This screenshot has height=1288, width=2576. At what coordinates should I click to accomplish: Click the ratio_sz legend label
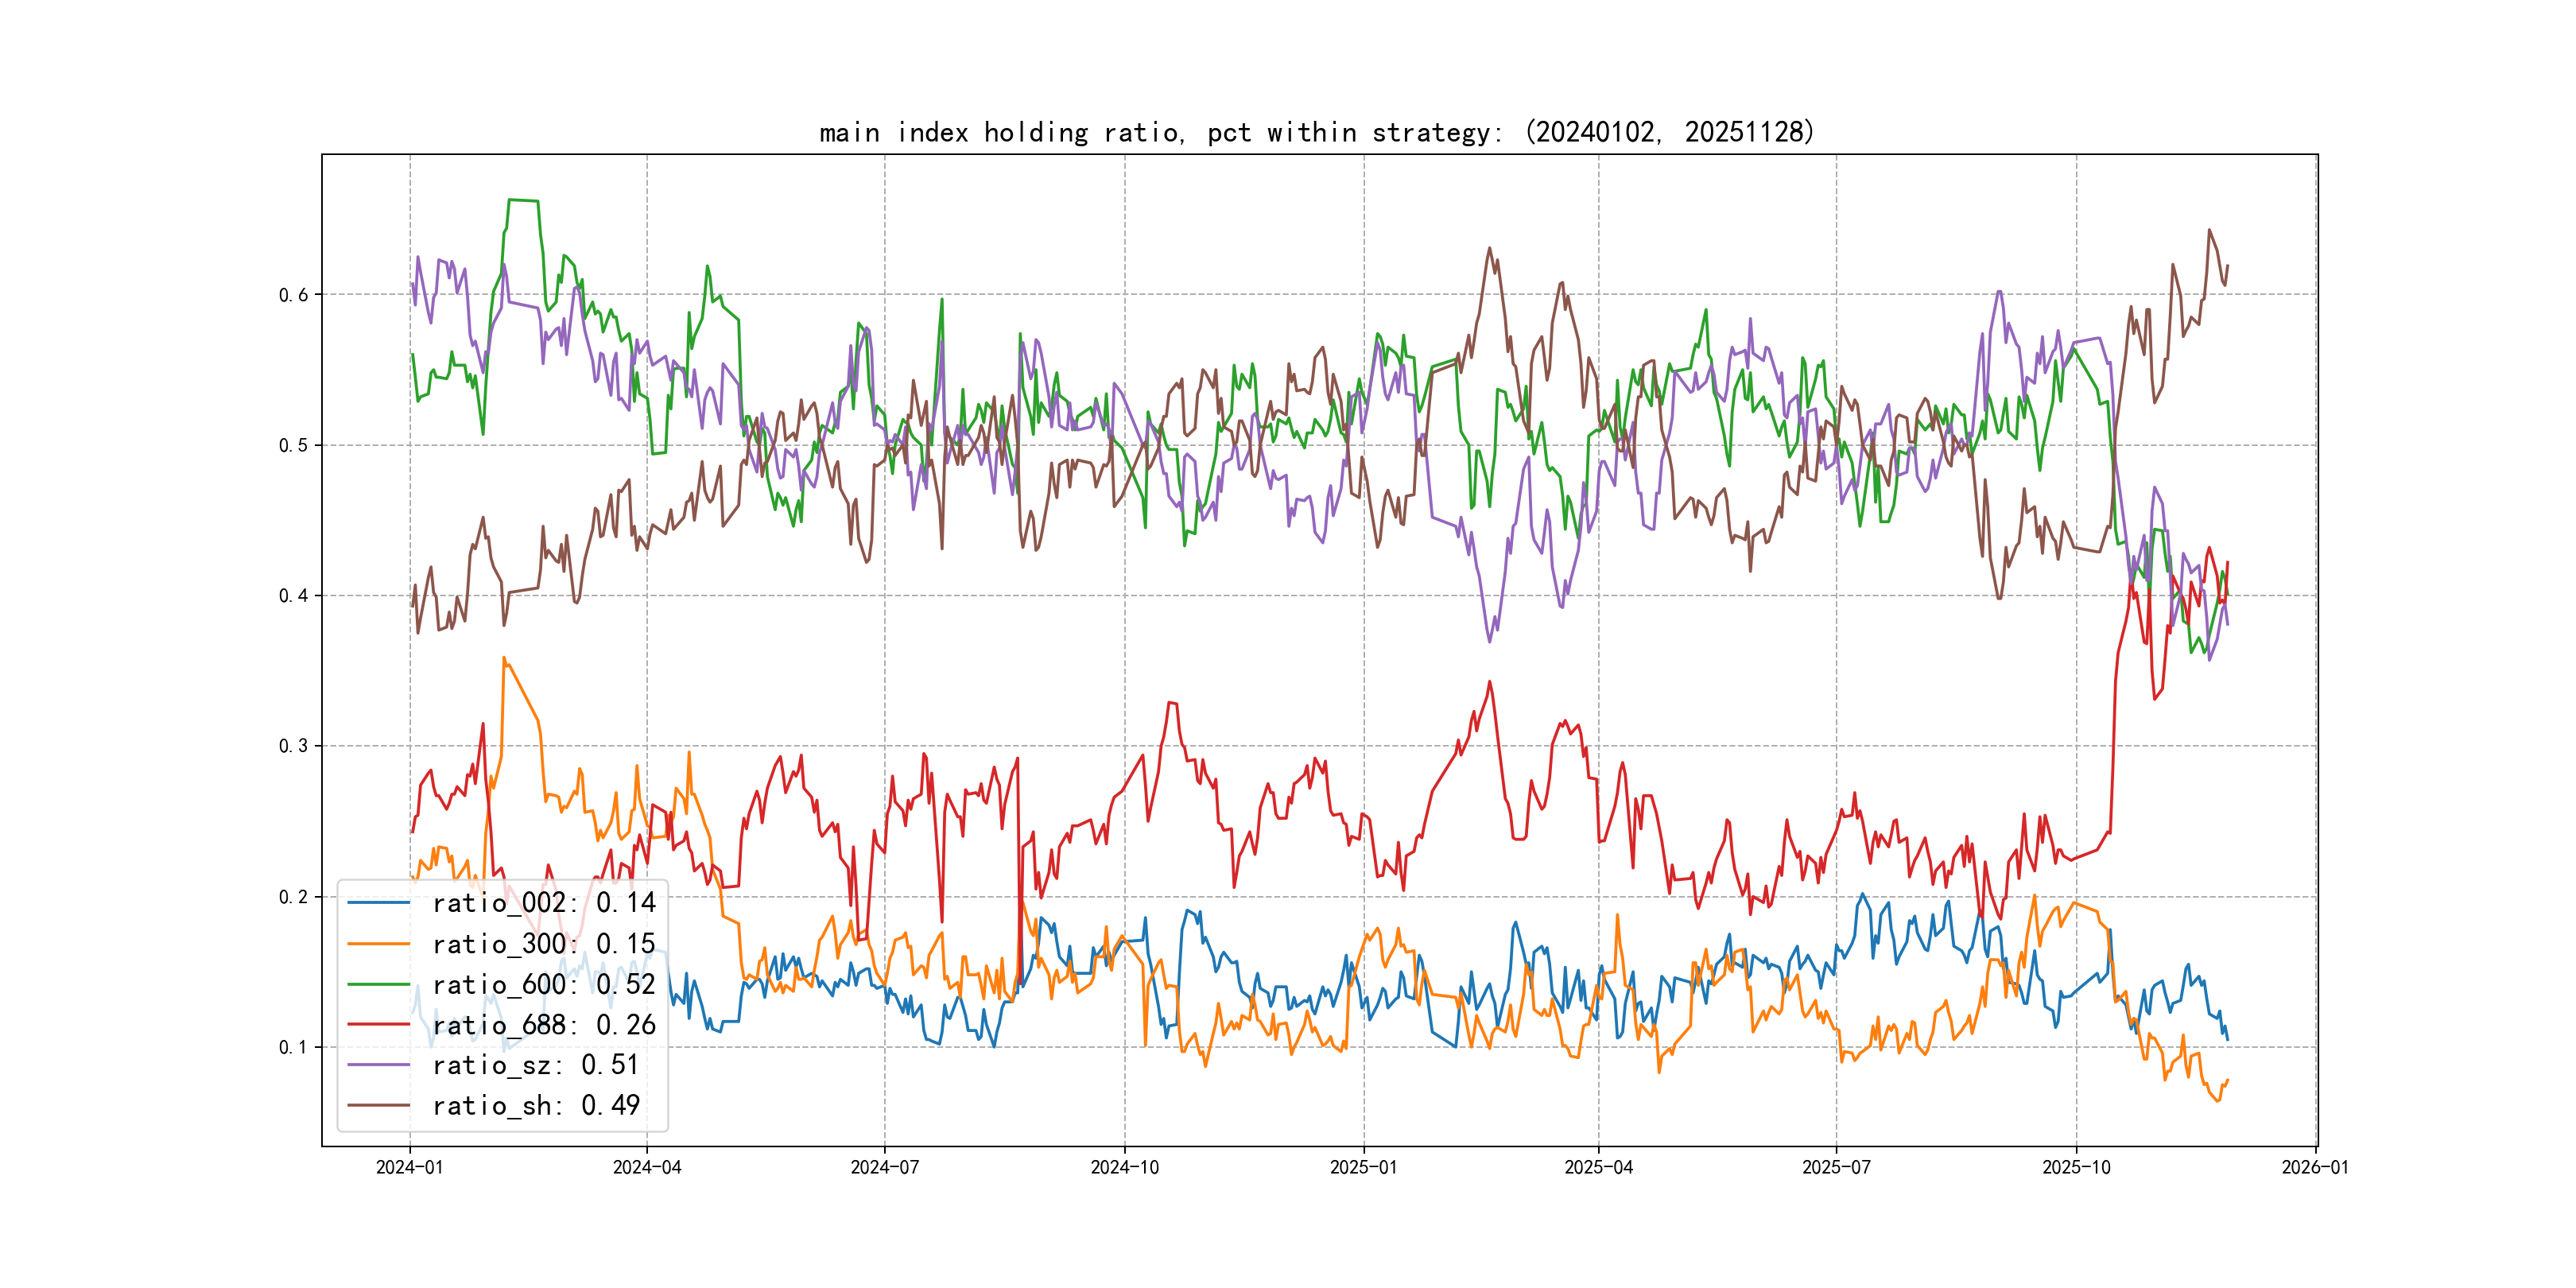(535, 1065)
